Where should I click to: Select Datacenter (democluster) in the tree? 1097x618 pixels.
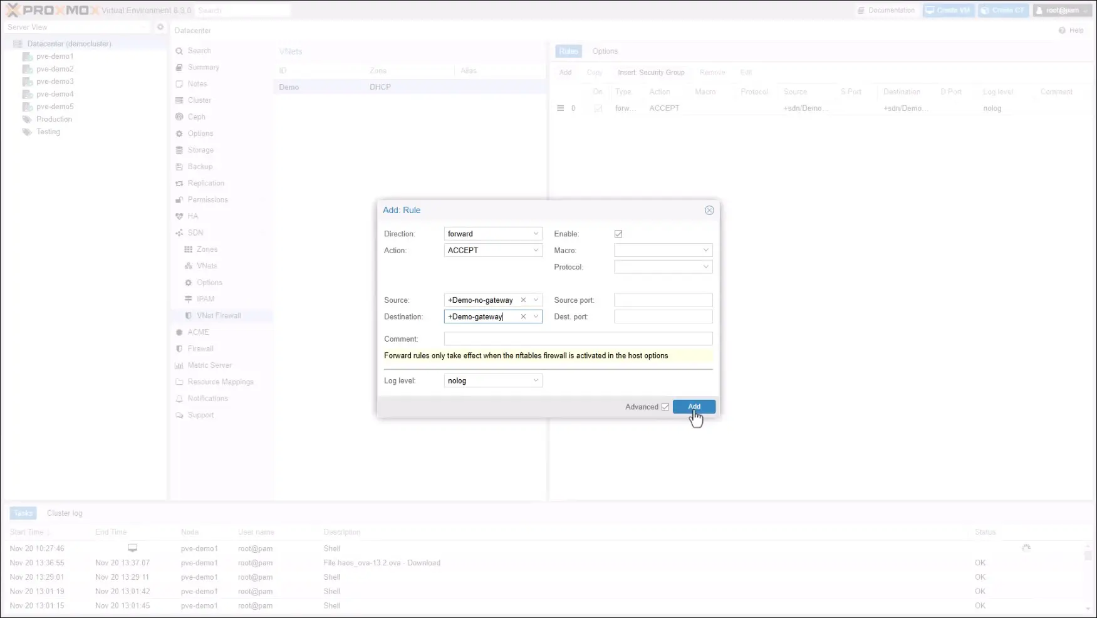coord(69,44)
